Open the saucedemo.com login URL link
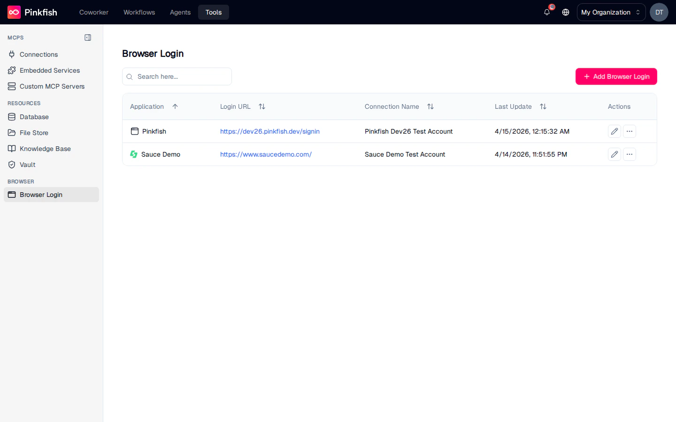Image resolution: width=676 pixels, height=422 pixels. (x=266, y=154)
